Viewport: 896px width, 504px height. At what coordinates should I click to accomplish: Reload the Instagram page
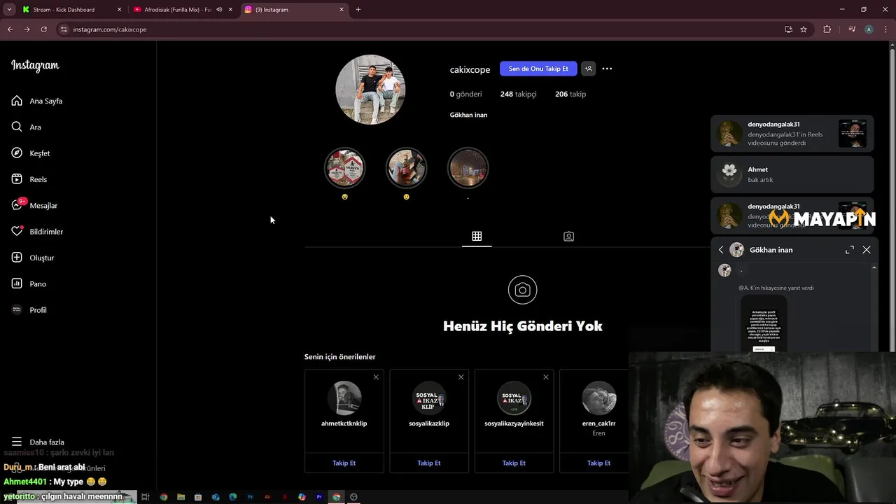pos(43,29)
